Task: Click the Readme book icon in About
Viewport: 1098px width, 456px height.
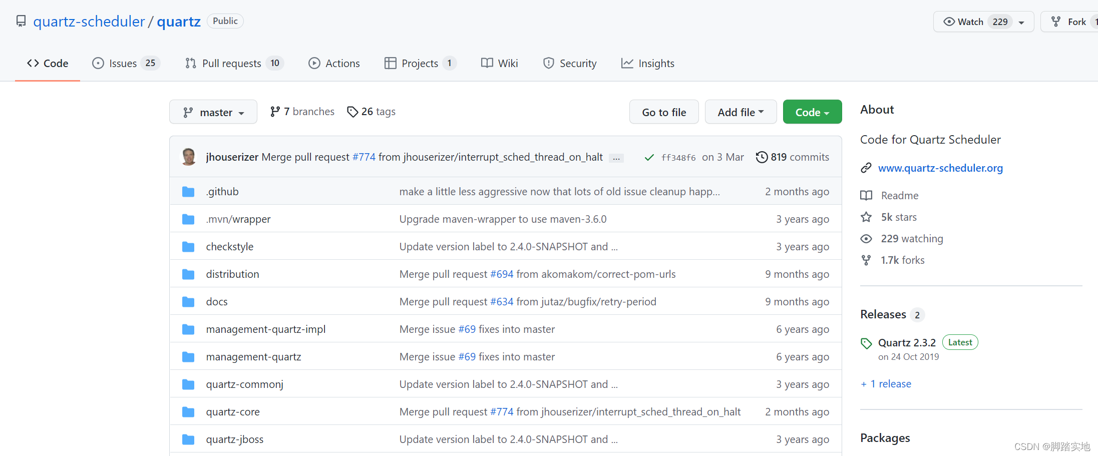Action: click(866, 196)
